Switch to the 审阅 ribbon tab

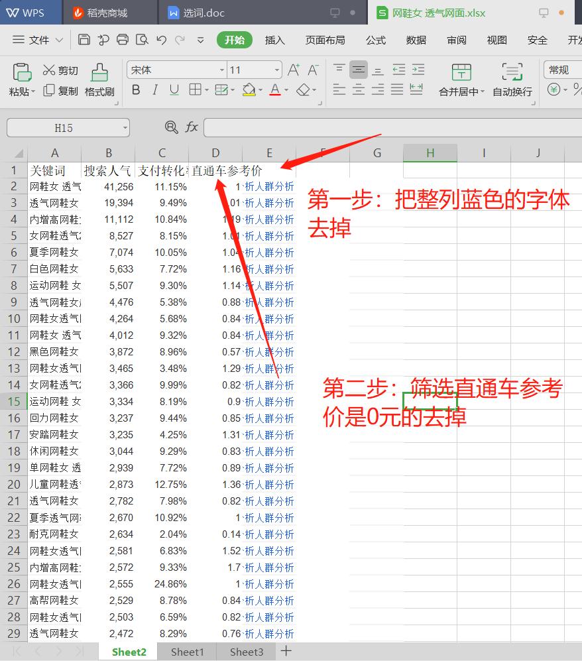pyautogui.click(x=457, y=40)
